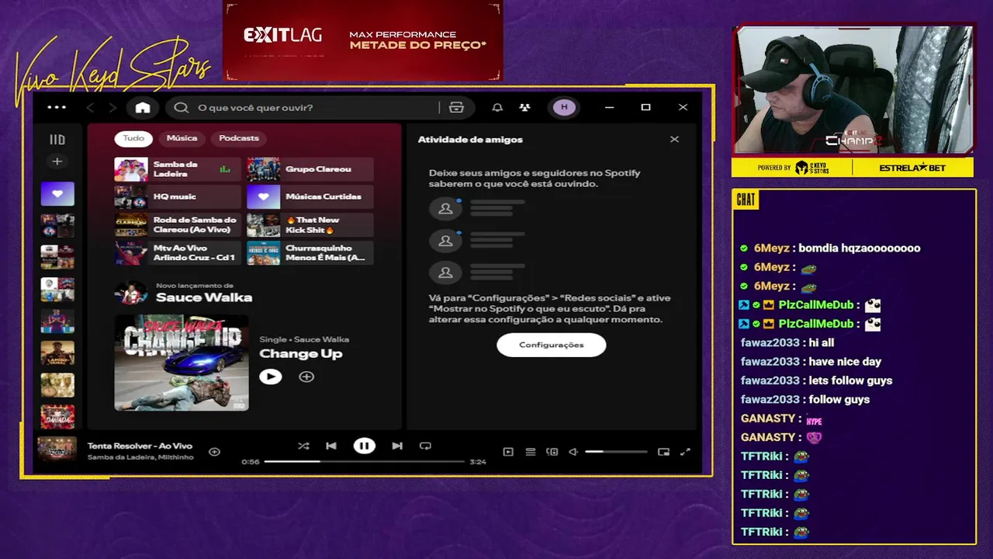Open 'Churrasquinho Menos É Mais' card

(310, 253)
